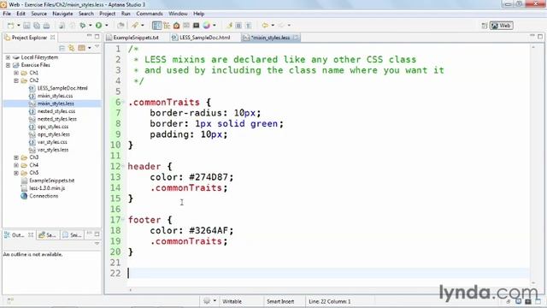Image resolution: width=547 pixels, height=308 pixels.
Task: Click the black terminal toolbar icon
Action: (196, 26)
